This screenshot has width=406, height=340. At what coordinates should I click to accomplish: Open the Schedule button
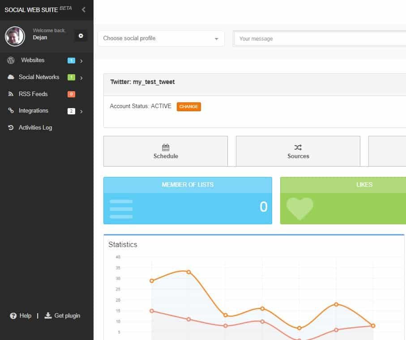coord(166,151)
